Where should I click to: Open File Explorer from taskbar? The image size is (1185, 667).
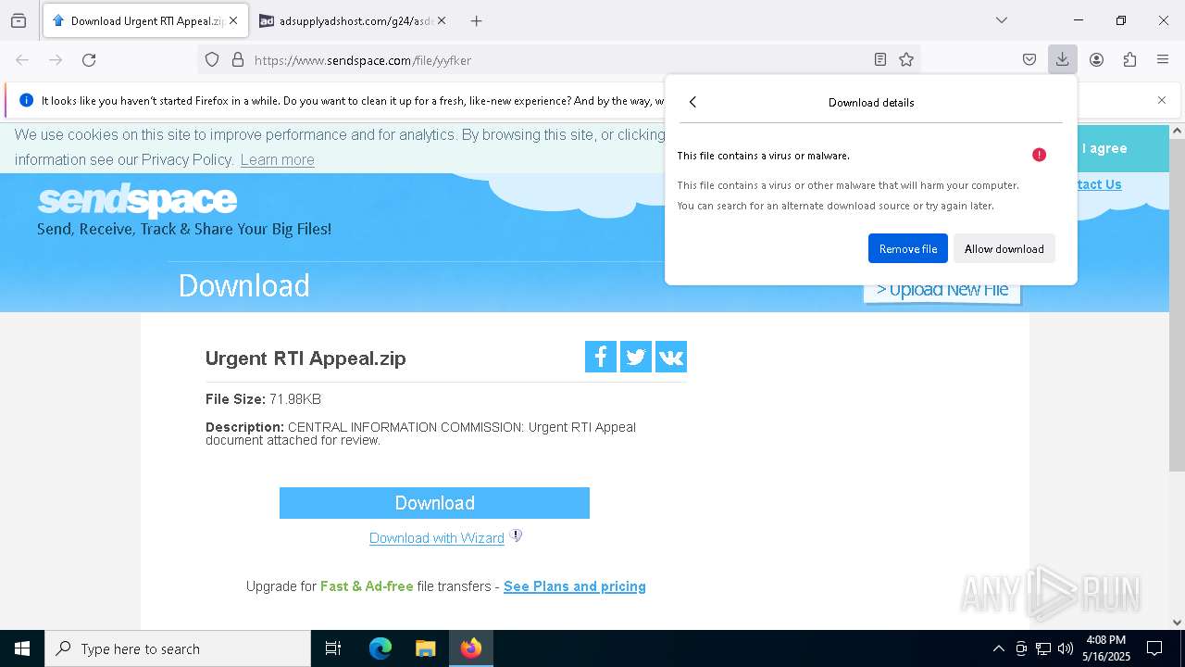(425, 648)
